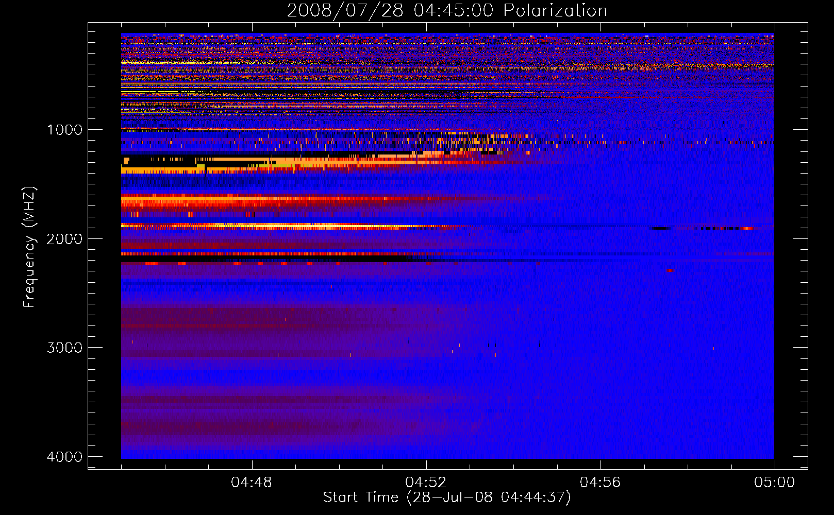Select the "Start Time (28-Jul-08 04:44:37)" caption

447,497
